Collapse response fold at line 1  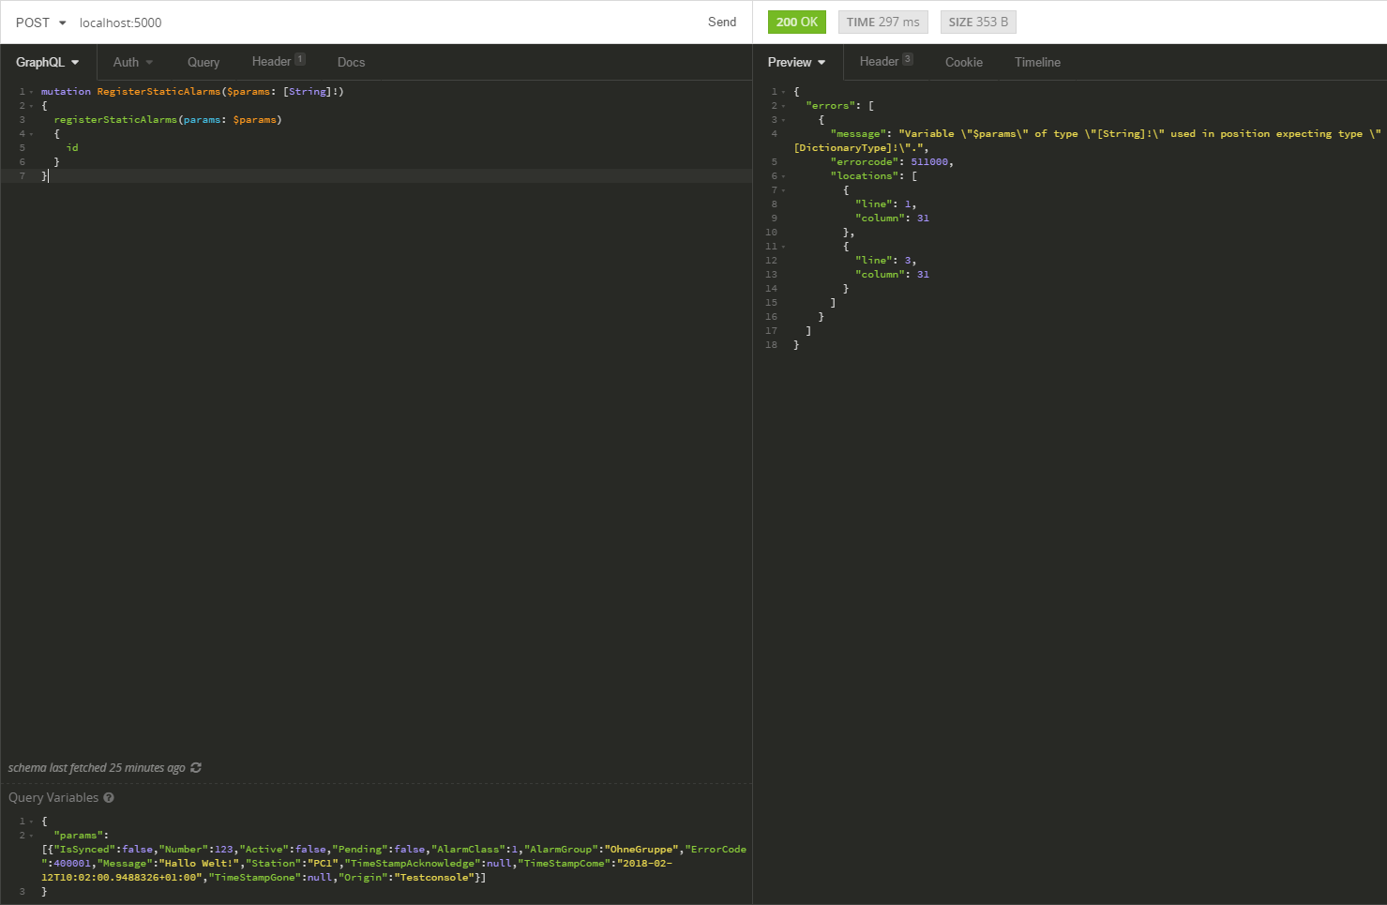783,92
